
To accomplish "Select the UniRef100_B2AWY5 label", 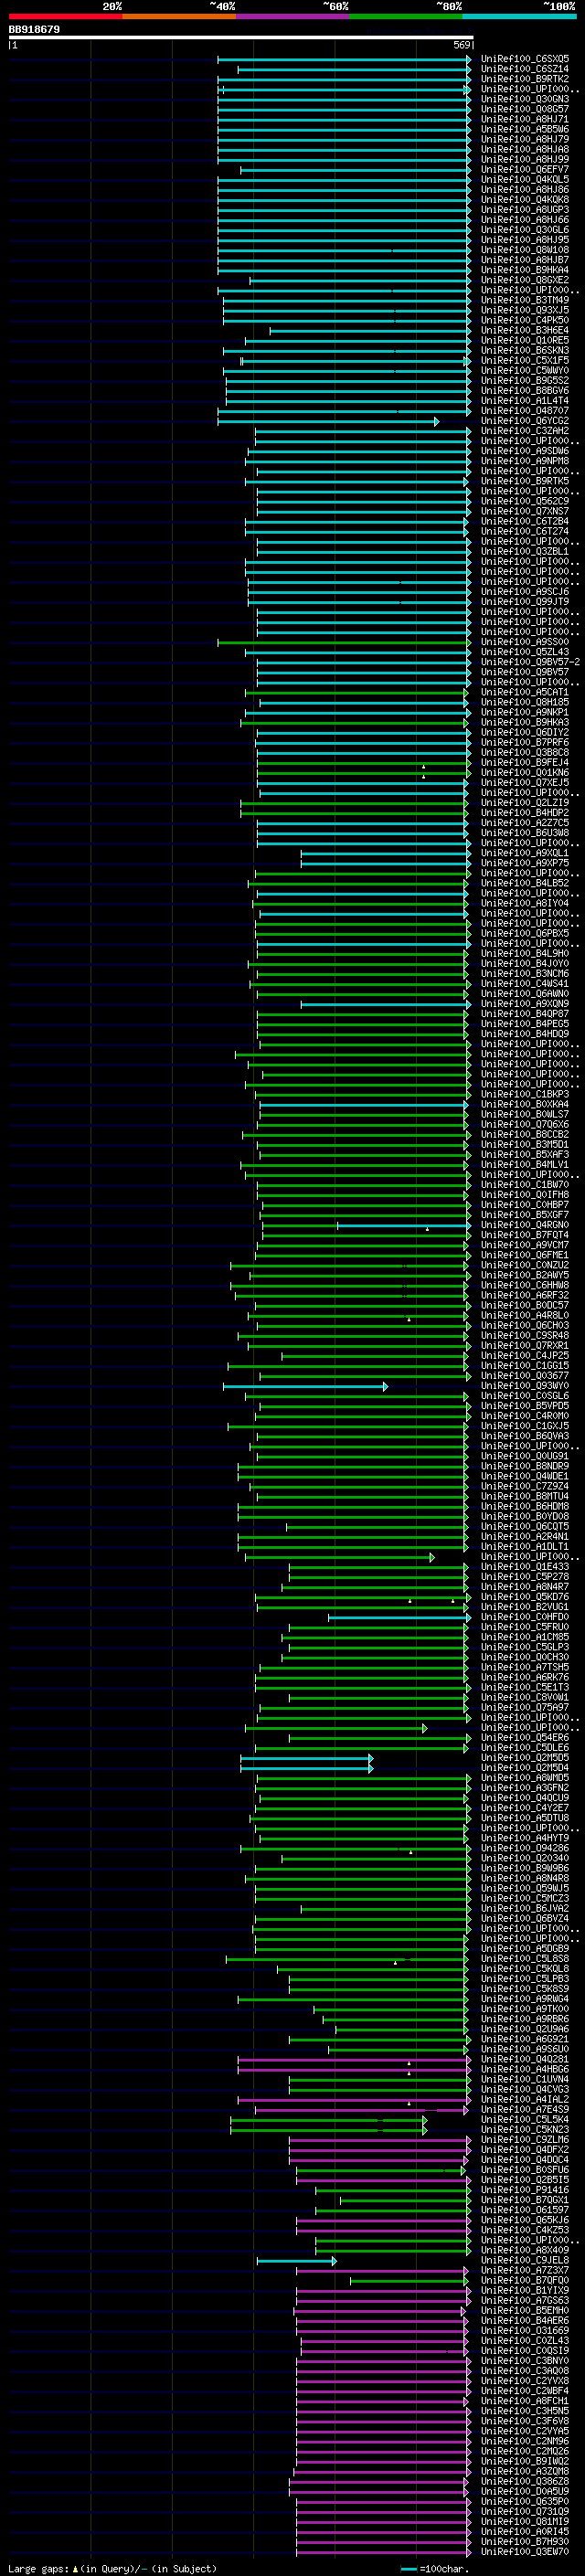I will click(x=525, y=1275).
